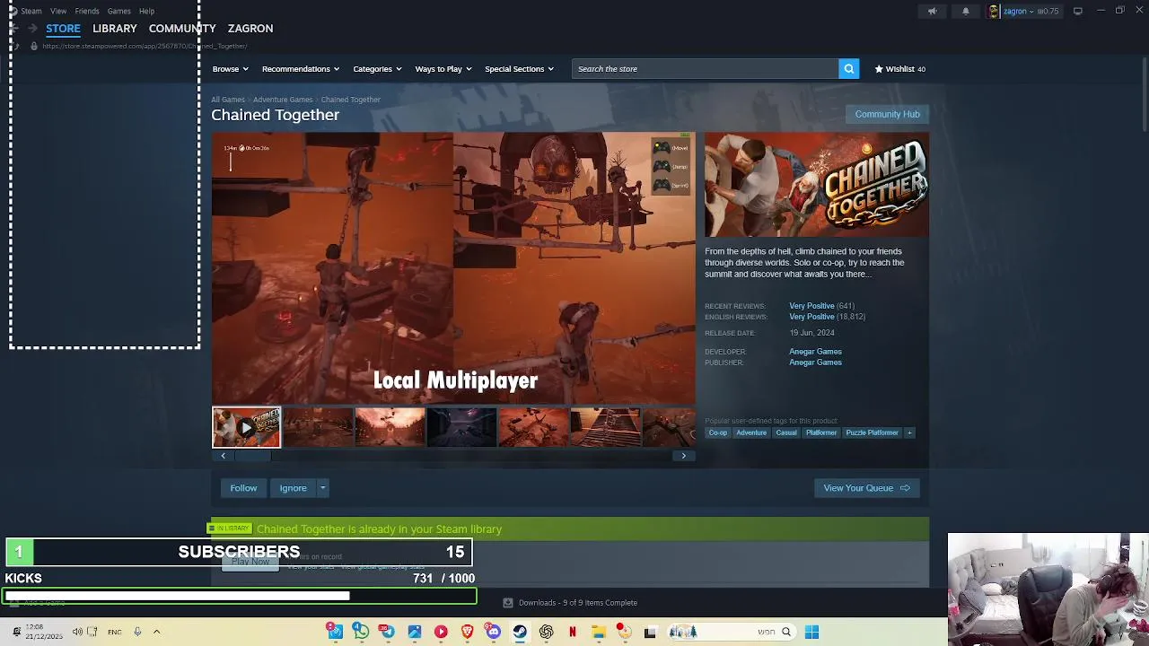The height and width of the screenshot is (646, 1149).
Task: Select the Co-op tag
Action: tap(717, 432)
